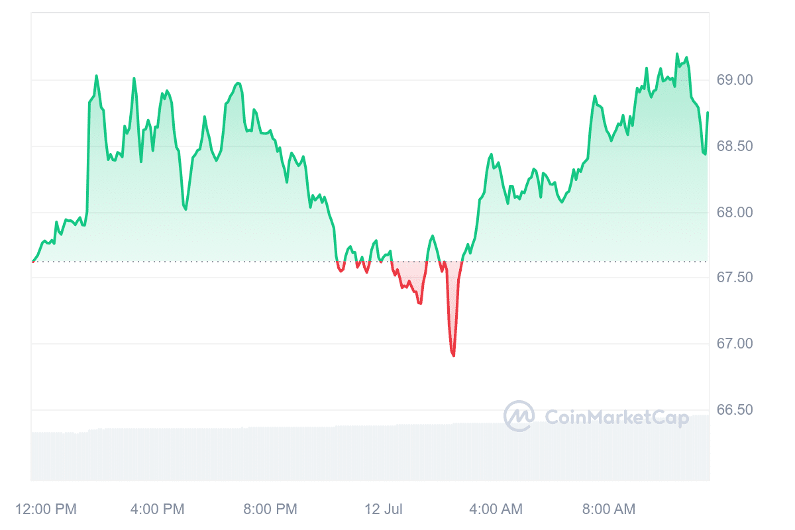This screenshot has height=530, width=795.
Task: Select the 68.50 price axis label
Action: 735,146
